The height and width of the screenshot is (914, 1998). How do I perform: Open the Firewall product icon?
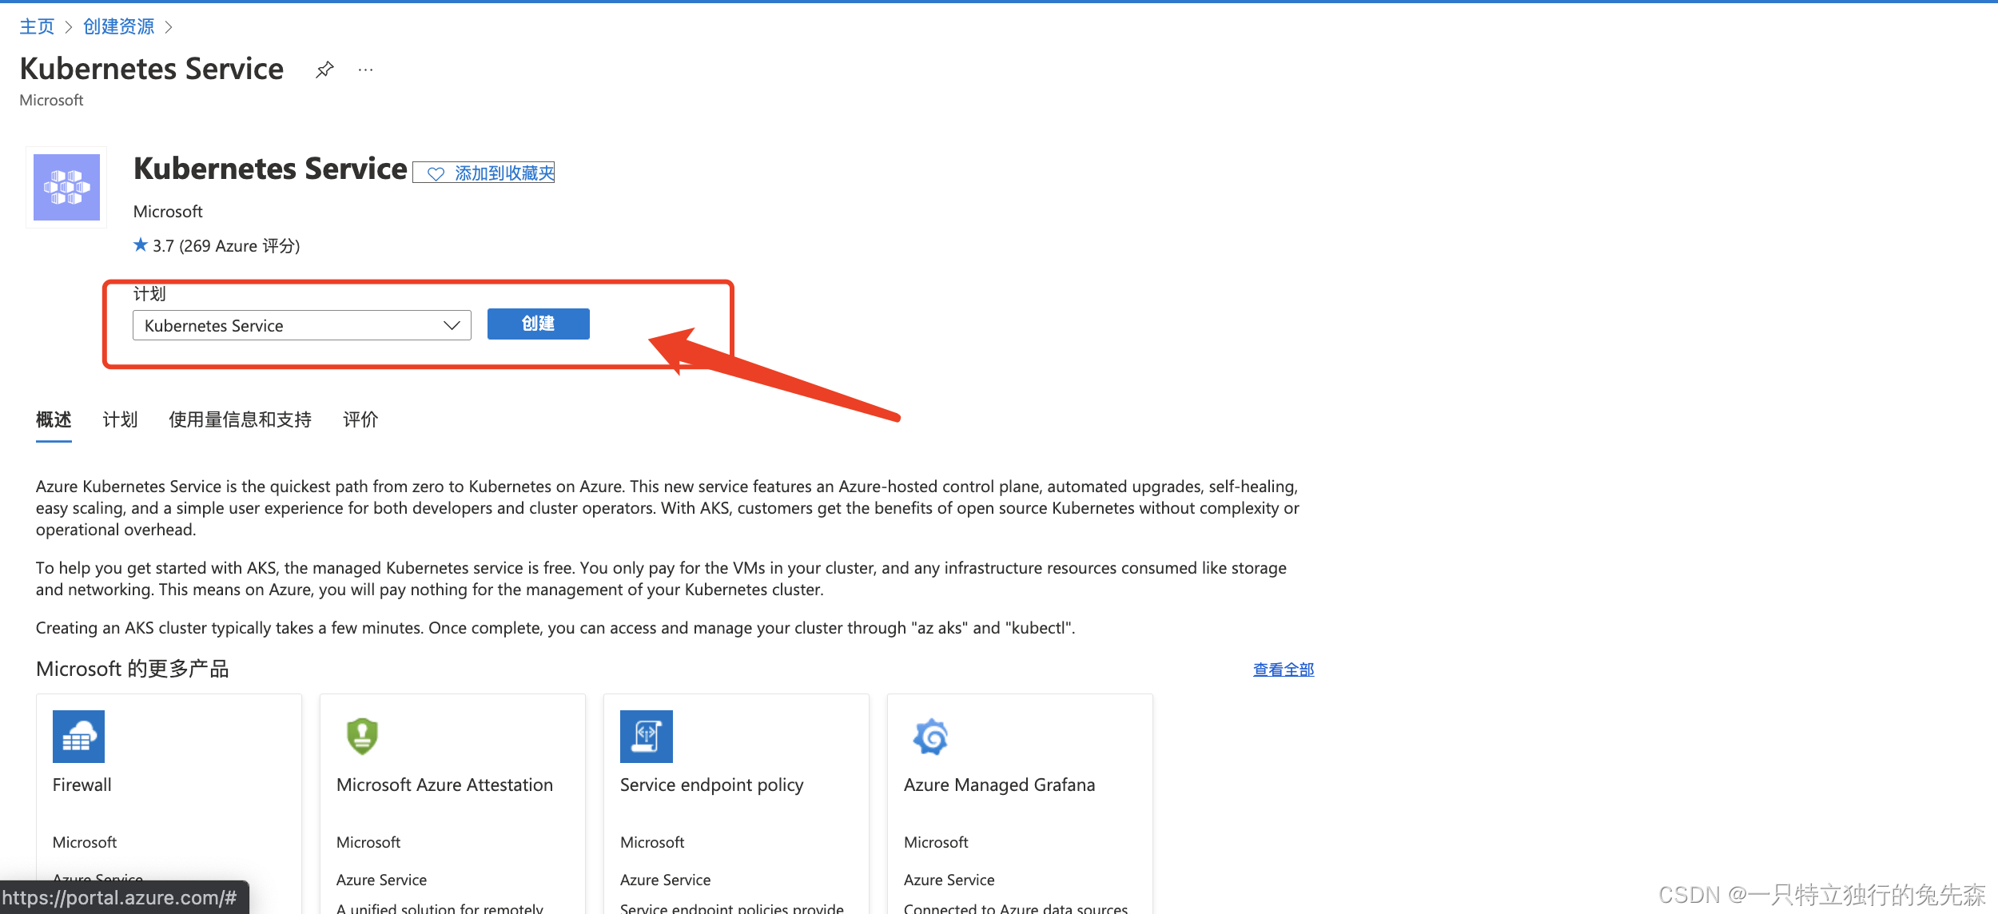point(78,736)
